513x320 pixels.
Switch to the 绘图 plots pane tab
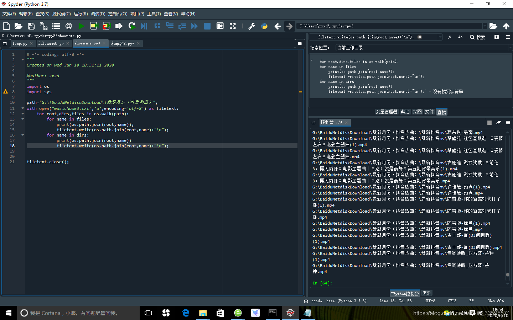[418, 112]
